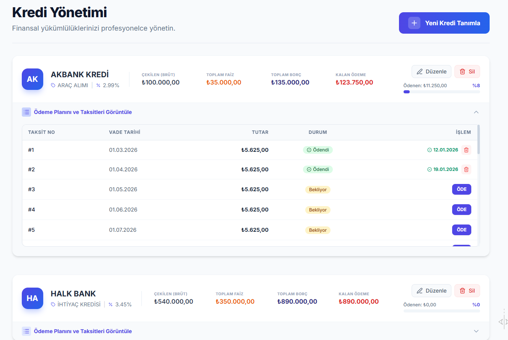Click the VADE TARİHİ column header
Screen dimensions: 508x340
pyautogui.click(x=125, y=132)
